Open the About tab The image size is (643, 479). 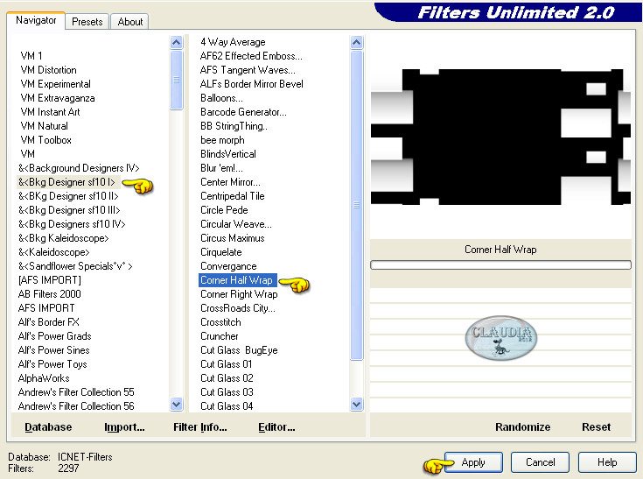click(130, 22)
